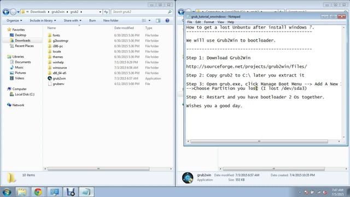Screen dimensions: 350x197
Task: Open the Notepad File menu
Action: [190, 22]
